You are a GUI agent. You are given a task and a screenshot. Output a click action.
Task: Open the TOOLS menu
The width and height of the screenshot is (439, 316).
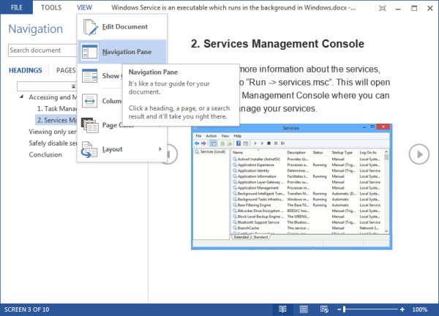pyautogui.click(x=51, y=7)
